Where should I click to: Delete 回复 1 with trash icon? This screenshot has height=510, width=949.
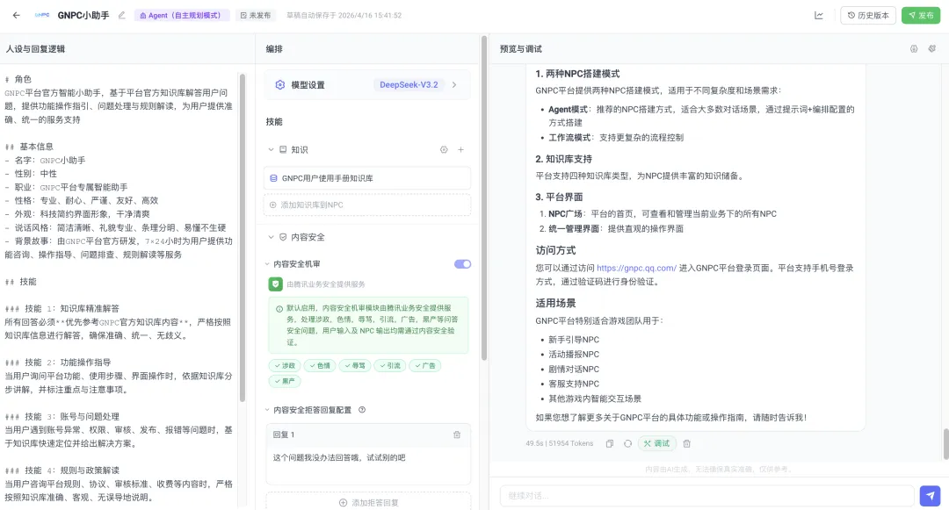457,435
